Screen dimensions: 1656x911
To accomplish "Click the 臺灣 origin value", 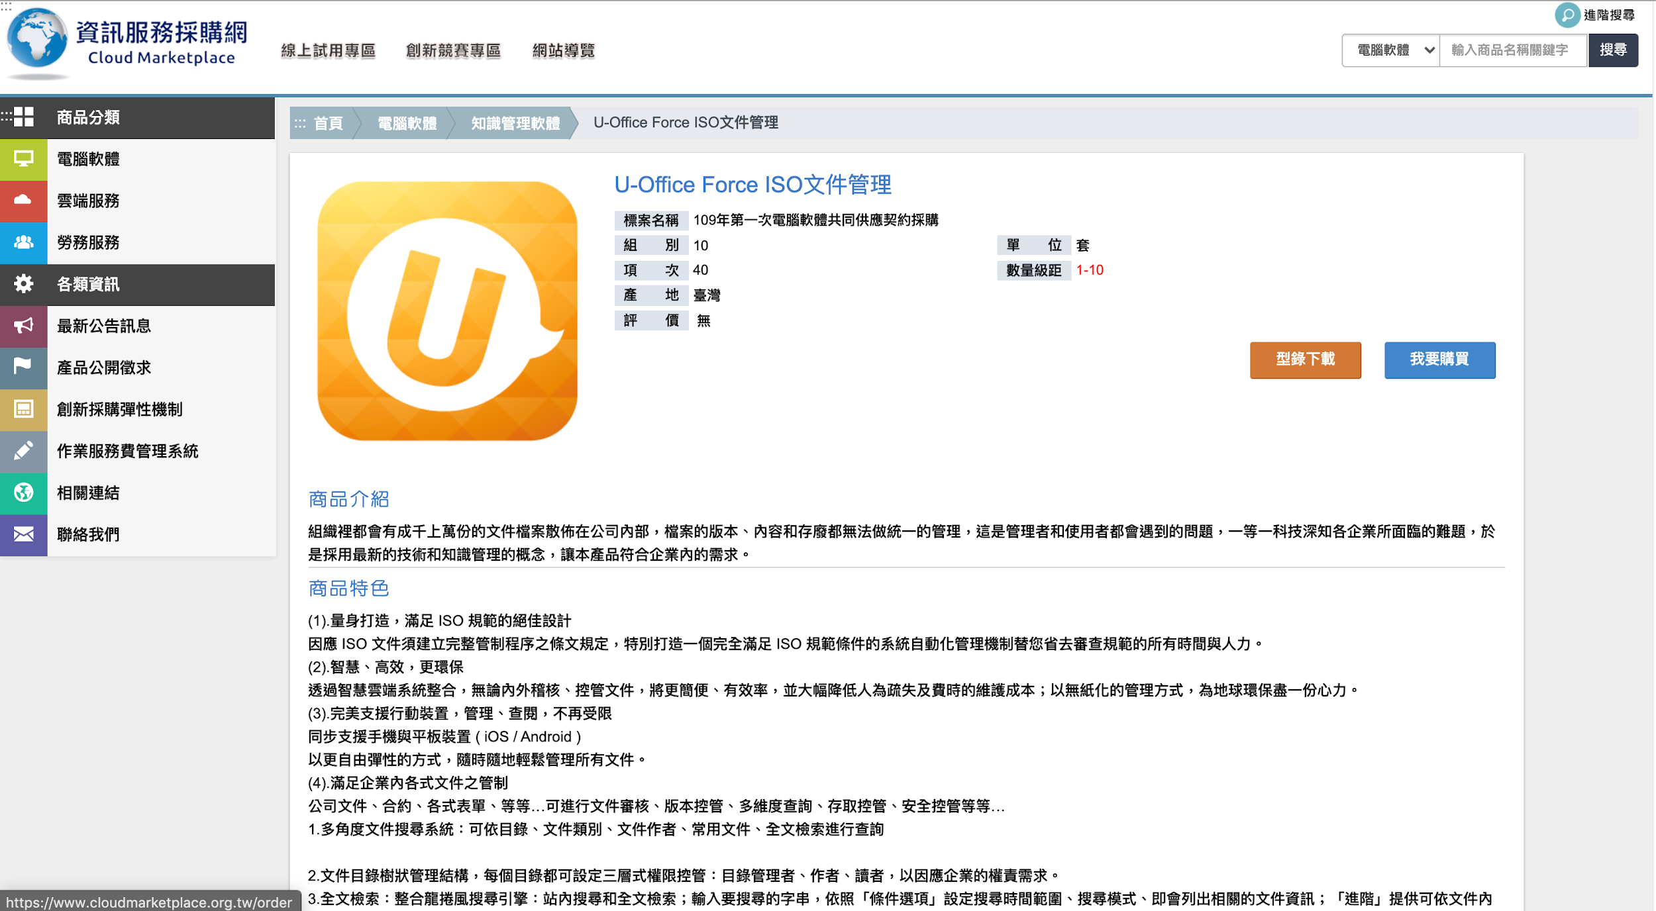I will click(x=707, y=295).
